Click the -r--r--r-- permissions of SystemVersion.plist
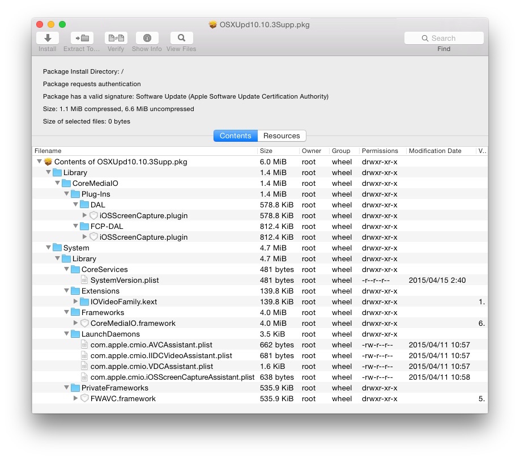This screenshot has width=520, height=459. (x=376, y=280)
